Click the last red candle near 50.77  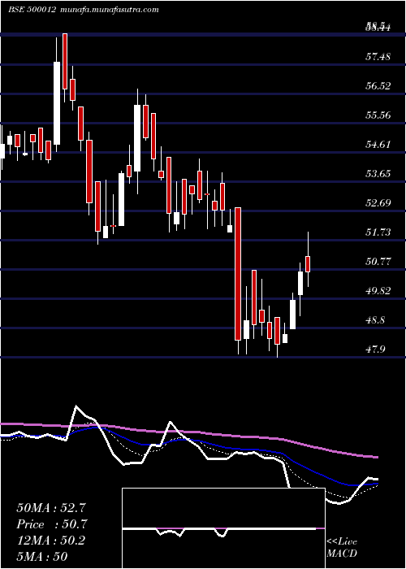(x=308, y=264)
